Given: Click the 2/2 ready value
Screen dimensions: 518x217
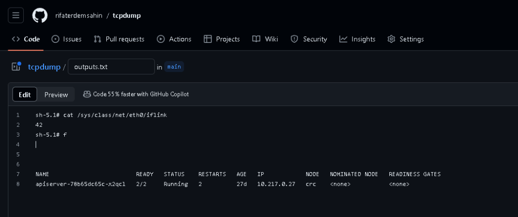Looking at the screenshot, I should point(141,184).
